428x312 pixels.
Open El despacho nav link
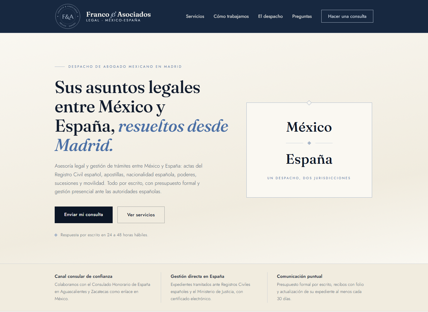pyautogui.click(x=270, y=16)
